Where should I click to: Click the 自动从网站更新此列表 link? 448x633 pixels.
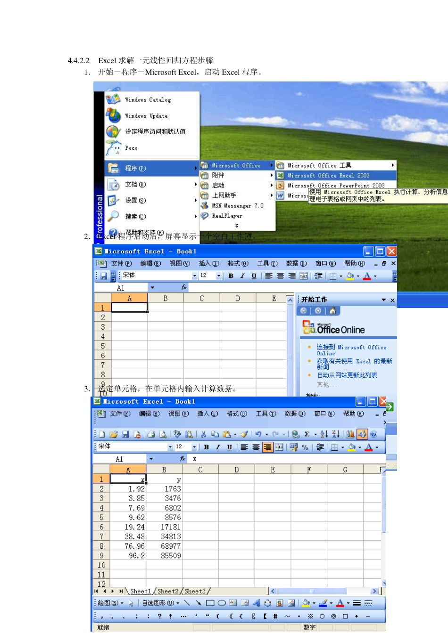347,375
